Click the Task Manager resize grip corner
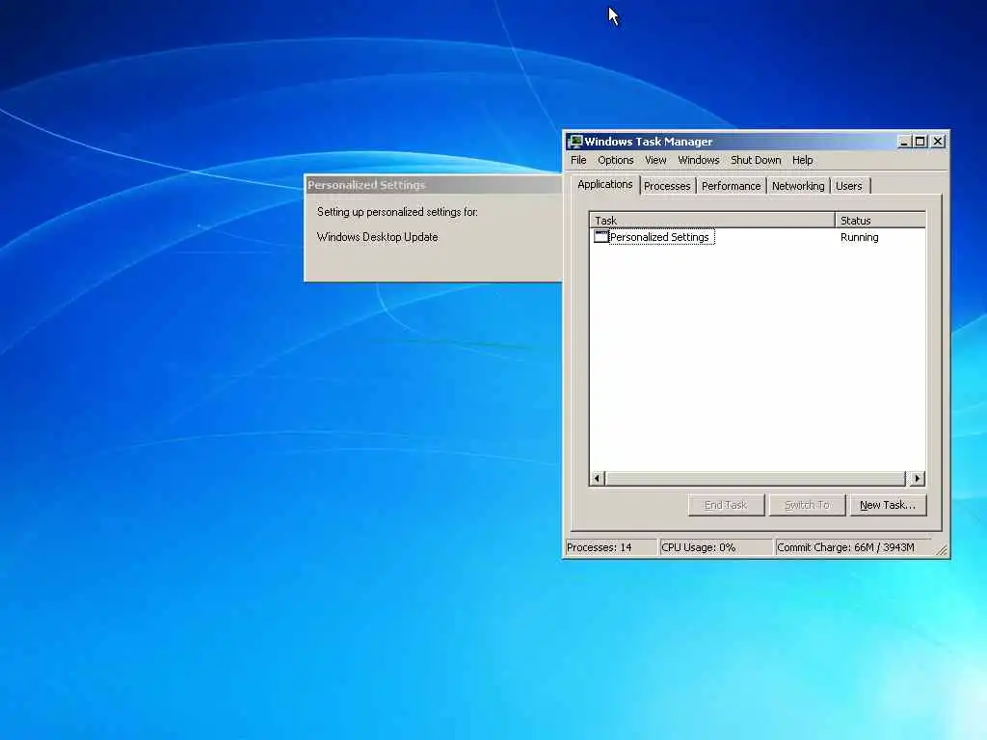Viewport: 987px width, 740px height. point(941,550)
